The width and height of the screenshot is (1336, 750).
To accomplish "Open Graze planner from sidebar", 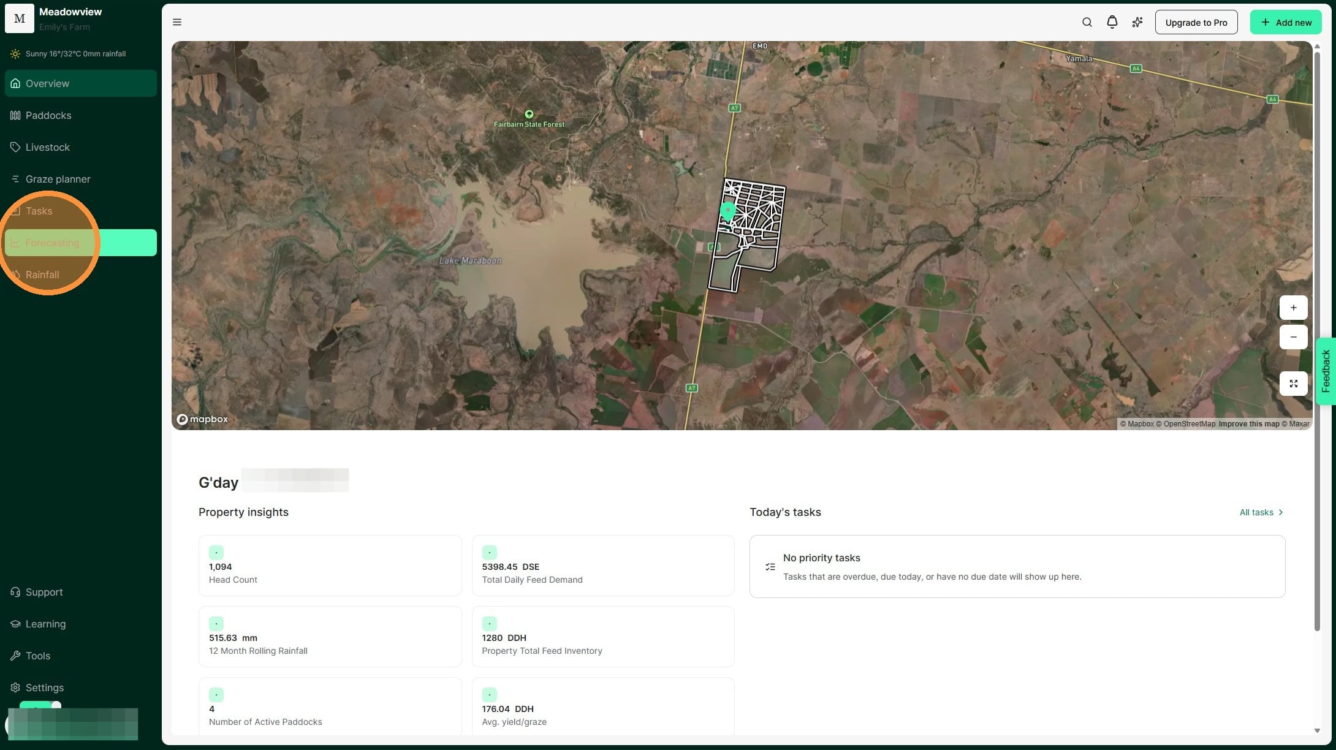I will (x=58, y=179).
